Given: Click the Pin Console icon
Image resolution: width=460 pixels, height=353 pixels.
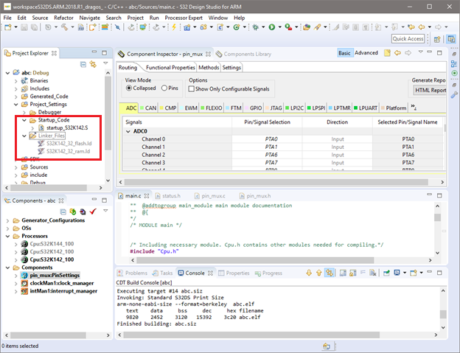Looking at the screenshot, I should 386,273.
